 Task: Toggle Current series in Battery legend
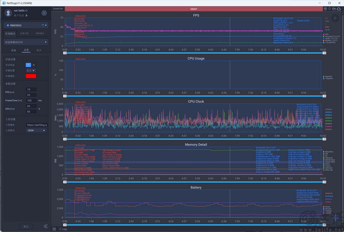327,213
